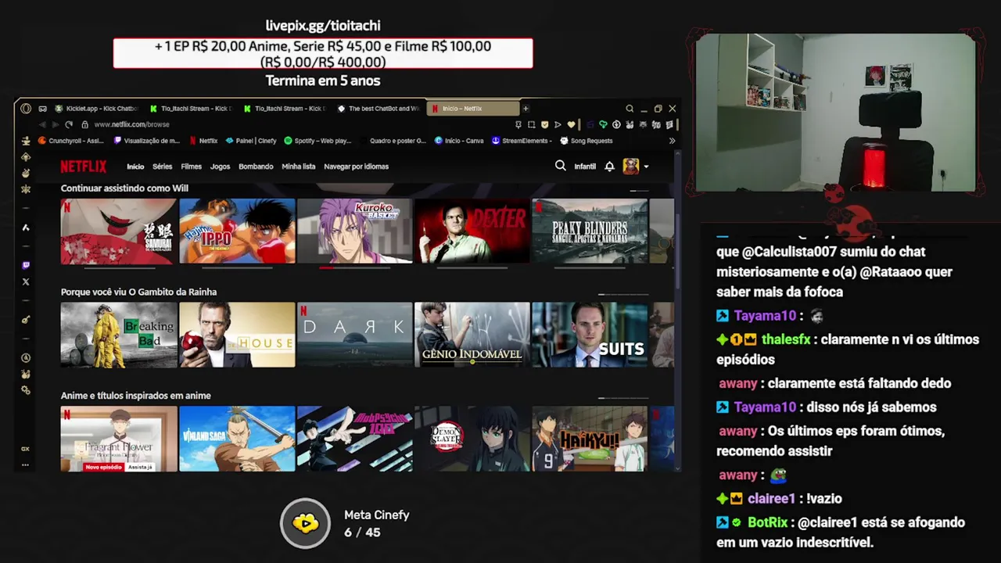The image size is (1001, 563).
Task: Open the Fragrant Flower anime thumbnail
Action: (x=119, y=439)
